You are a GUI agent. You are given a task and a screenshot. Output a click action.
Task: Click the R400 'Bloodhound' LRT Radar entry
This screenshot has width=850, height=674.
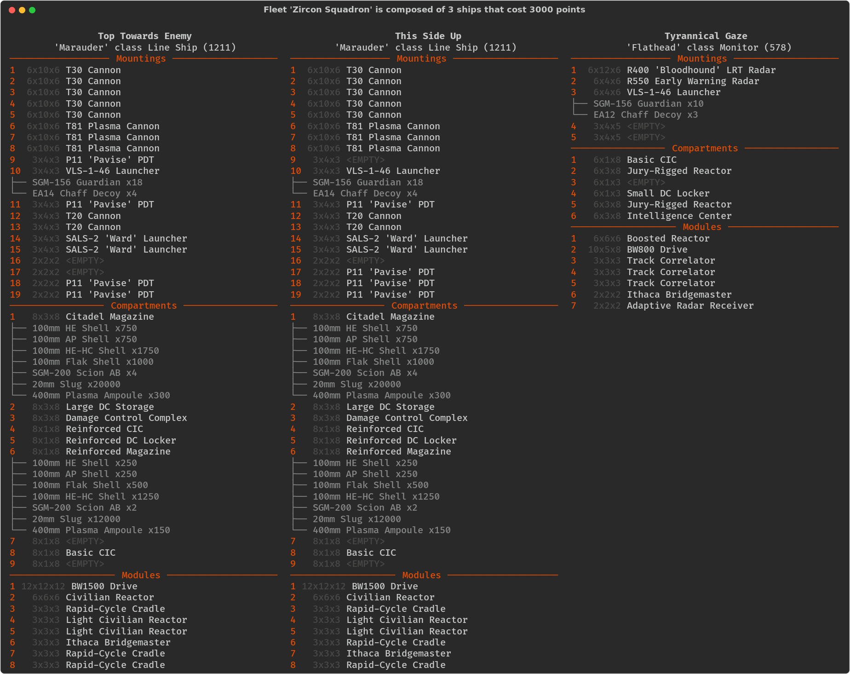tap(701, 70)
